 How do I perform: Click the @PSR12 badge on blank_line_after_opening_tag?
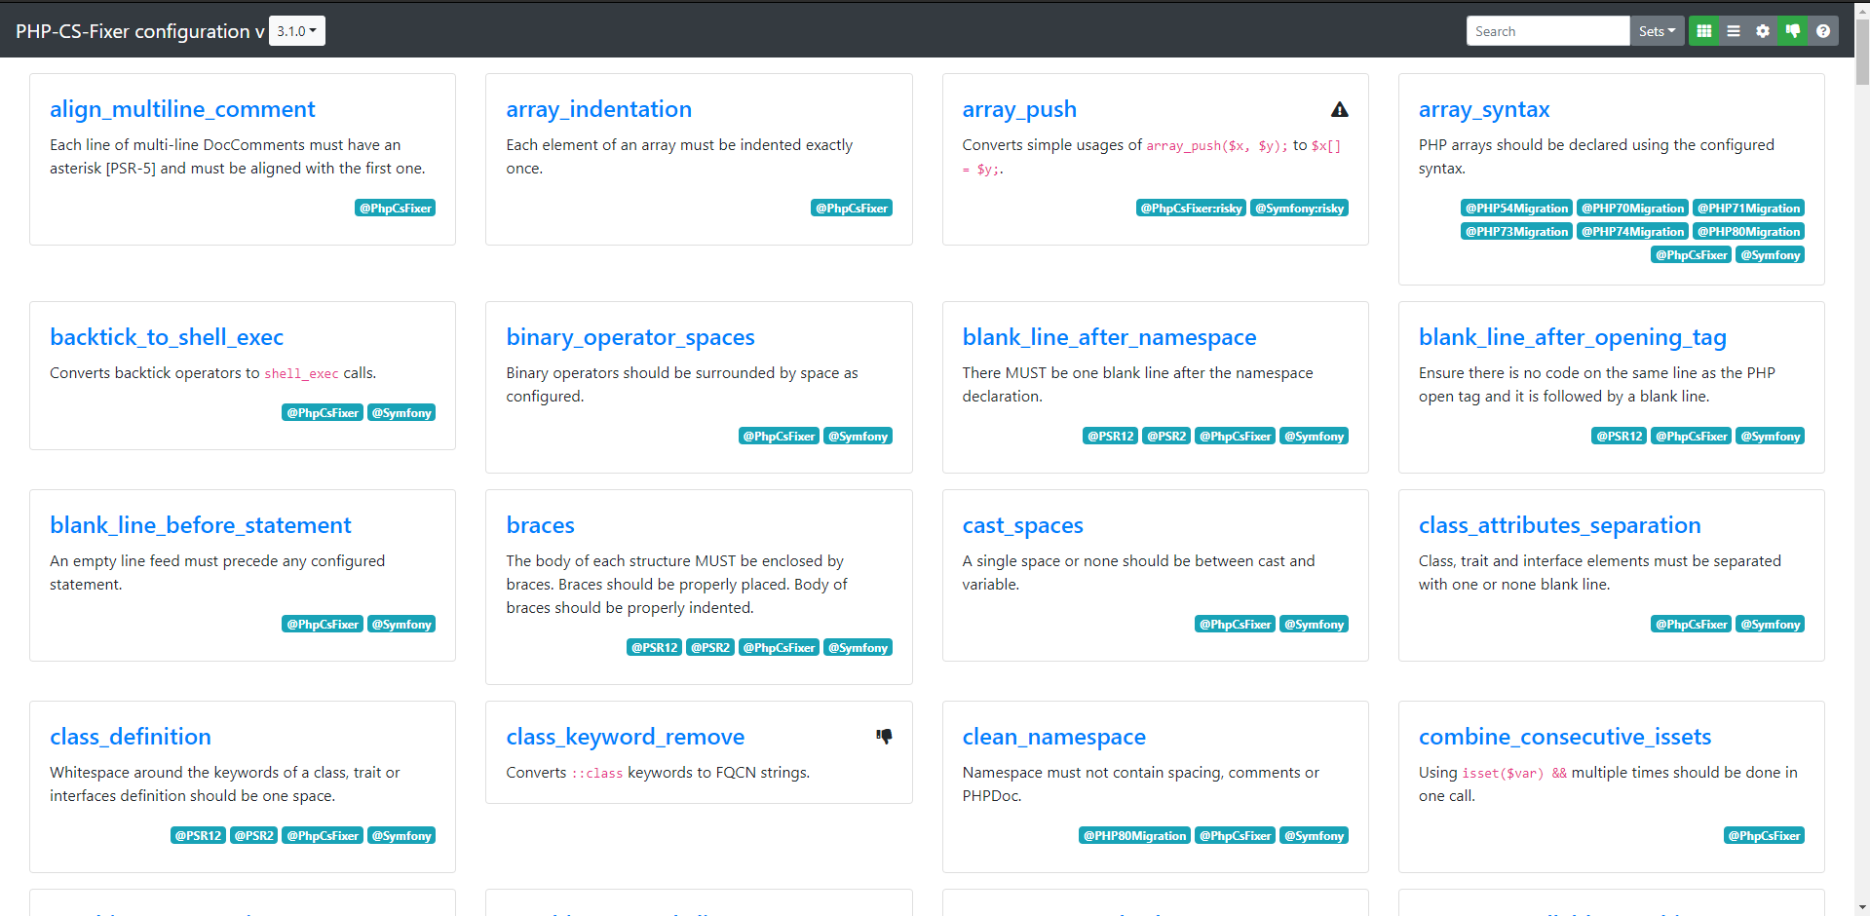pyautogui.click(x=1620, y=437)
